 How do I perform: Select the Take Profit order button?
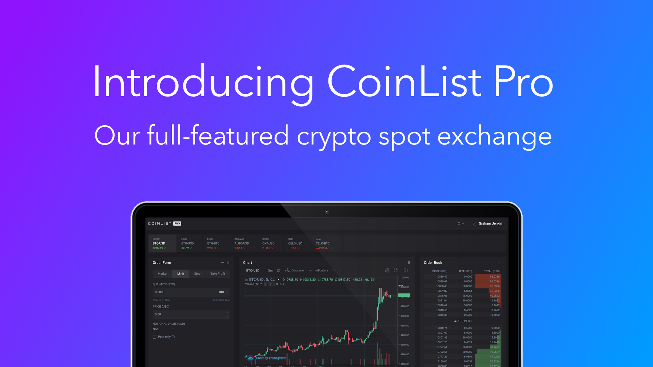coord(217,274)
